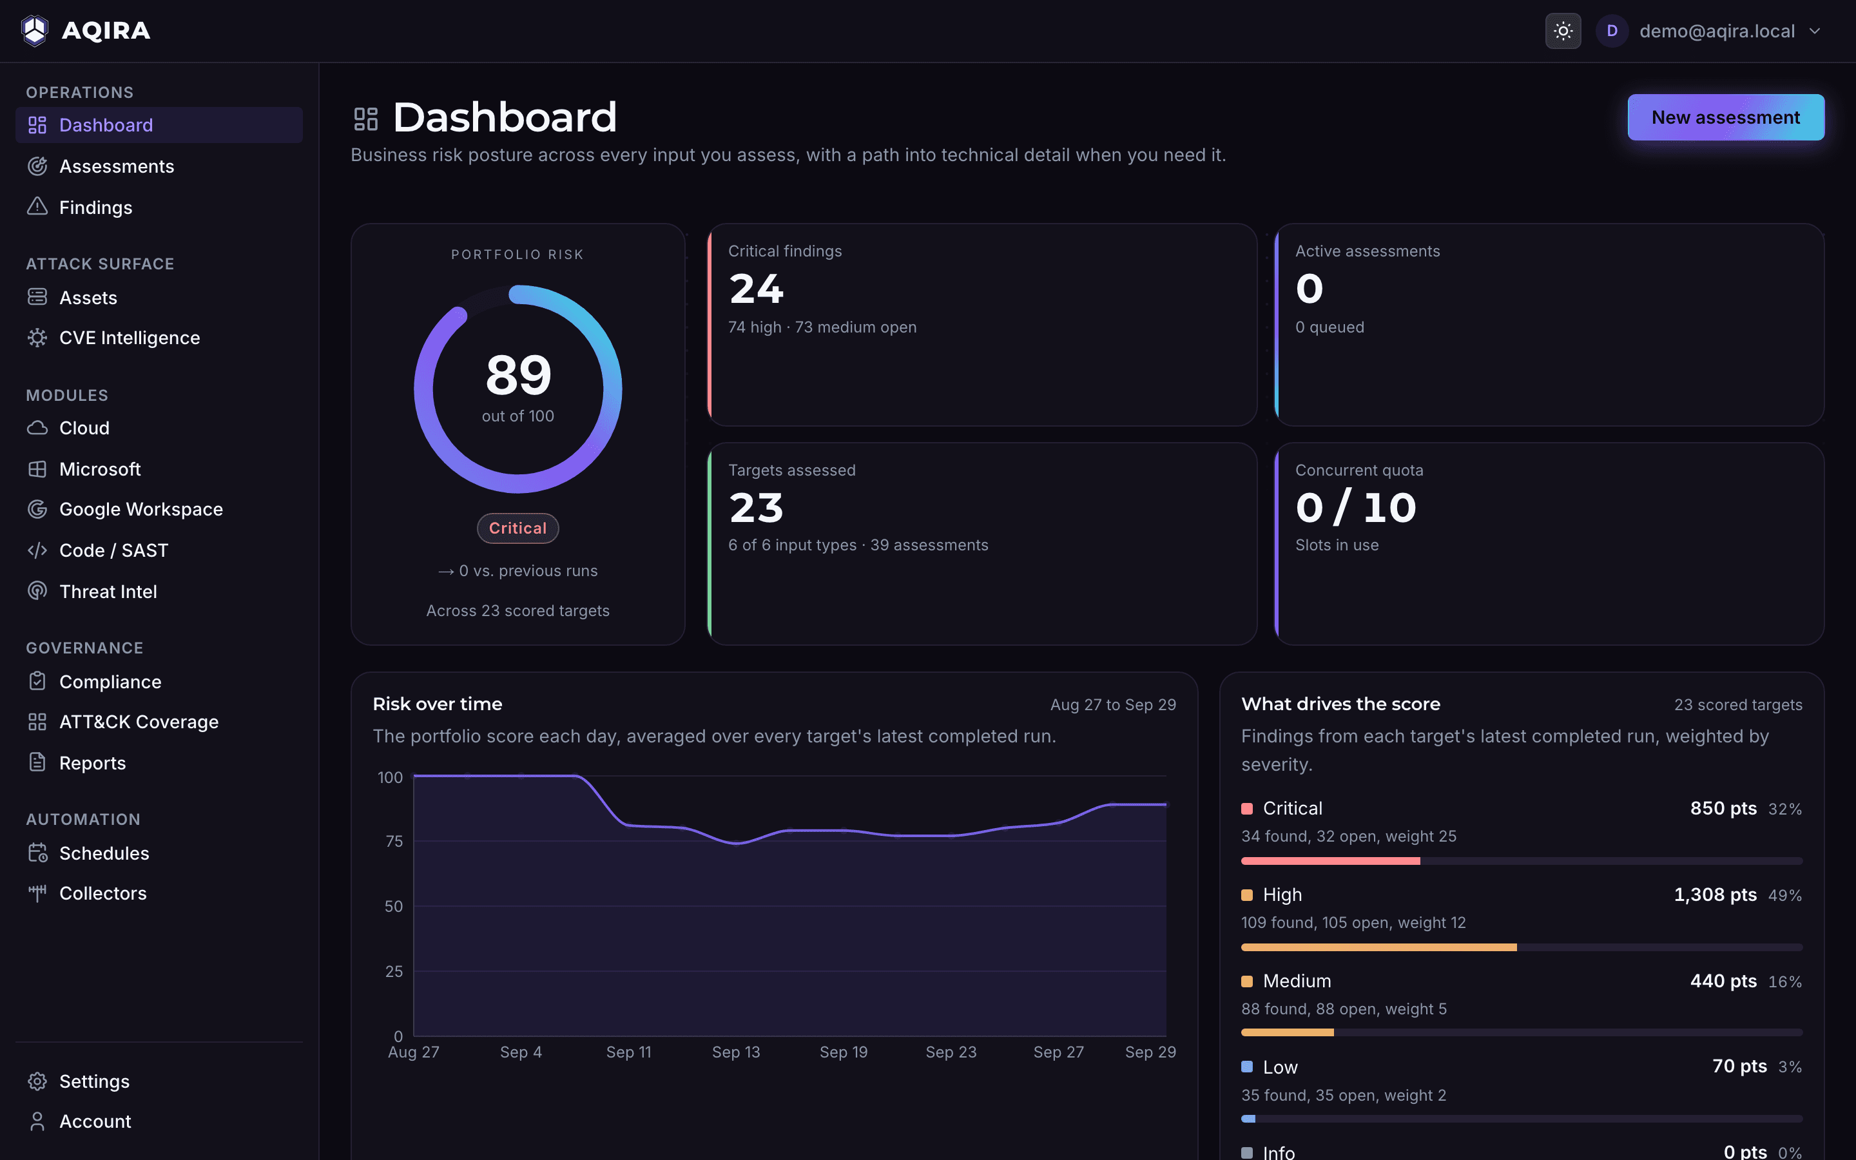Click the orange Medium severity swatch
This screenshot has height=1160, width=1856.
pyautogui.click(x=1247, y=981)
